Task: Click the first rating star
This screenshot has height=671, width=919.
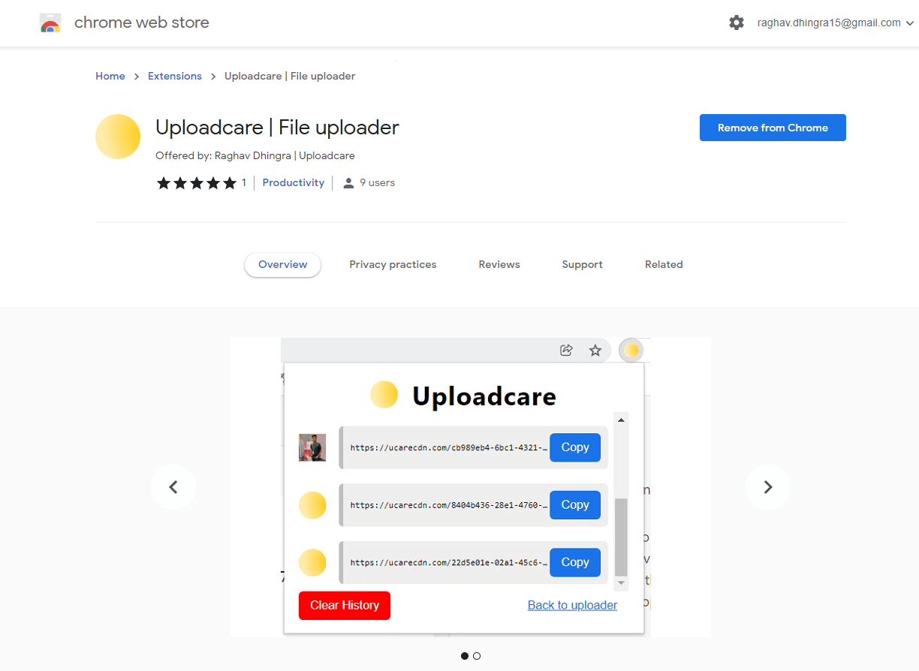Action: pyautogui.click(x=164, y=182)
